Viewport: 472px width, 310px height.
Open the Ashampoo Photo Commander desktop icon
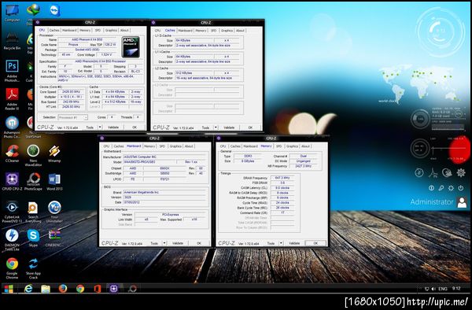click(x=12, y=127)
